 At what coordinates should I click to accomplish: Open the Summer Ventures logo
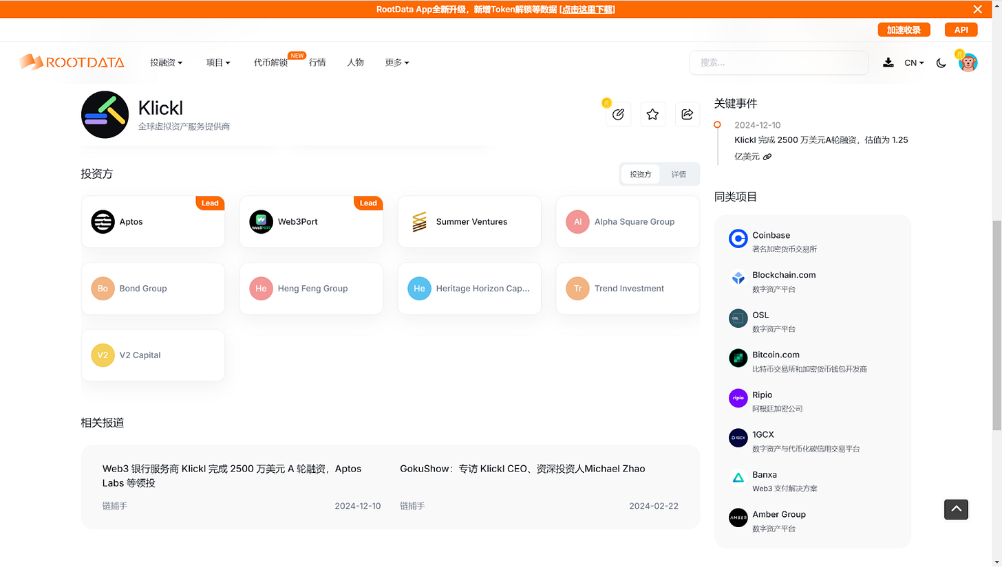click(x=419, y=221)
